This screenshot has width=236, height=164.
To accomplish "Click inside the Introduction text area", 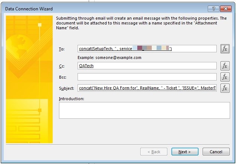I will (144, 111).
